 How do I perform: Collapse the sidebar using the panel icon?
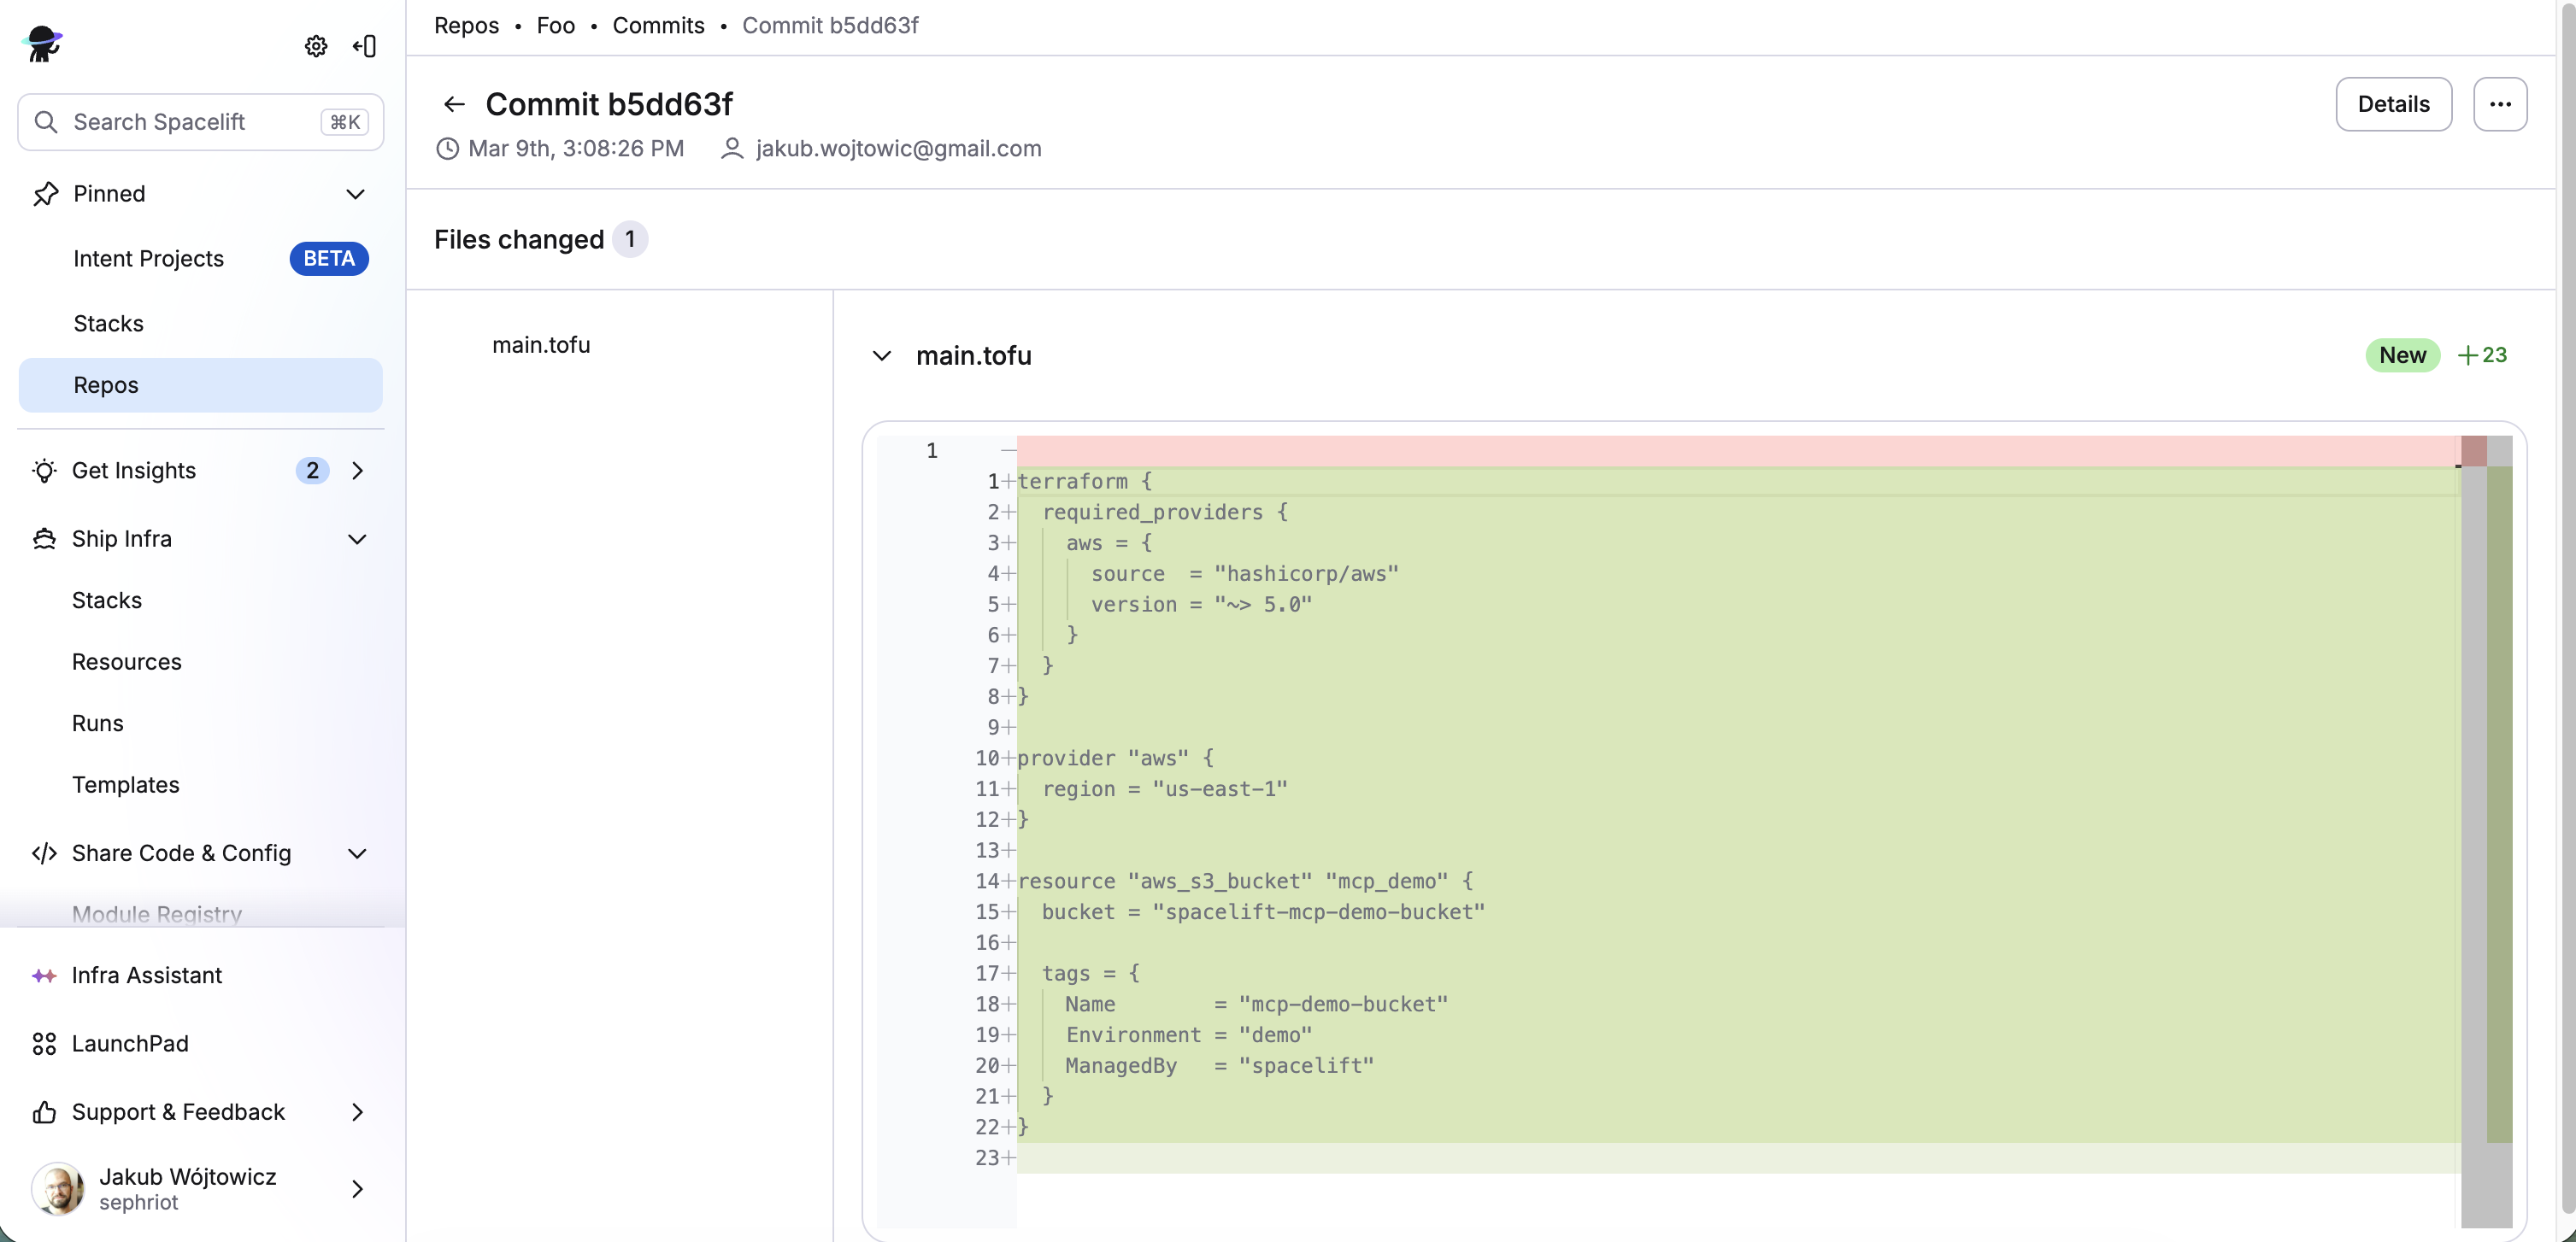coord(364,45)
